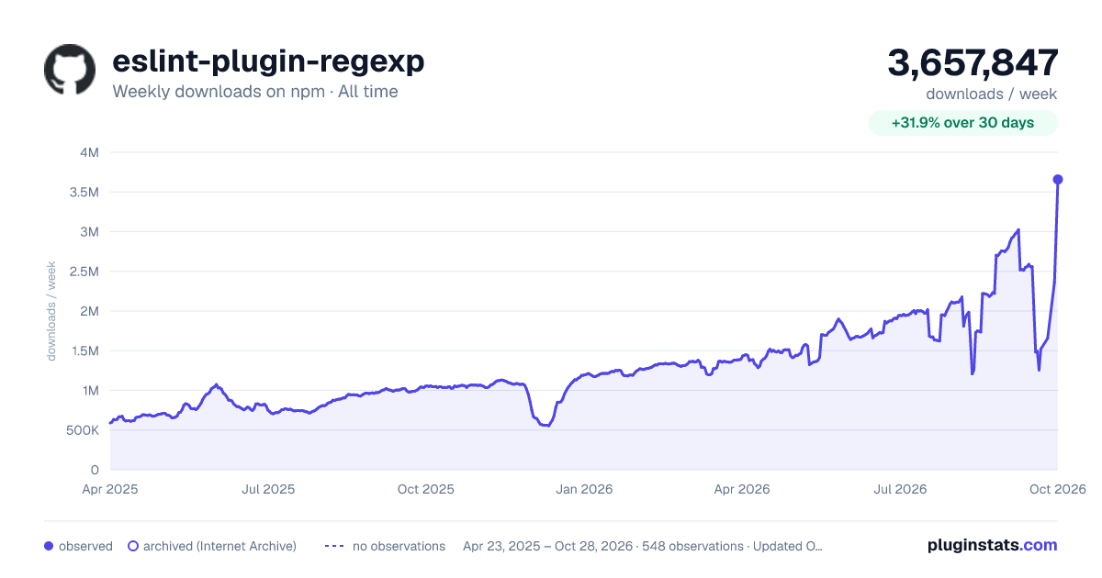
Task: Click the +31.9% over 30 days badge
Action: (x=963, y=123)
